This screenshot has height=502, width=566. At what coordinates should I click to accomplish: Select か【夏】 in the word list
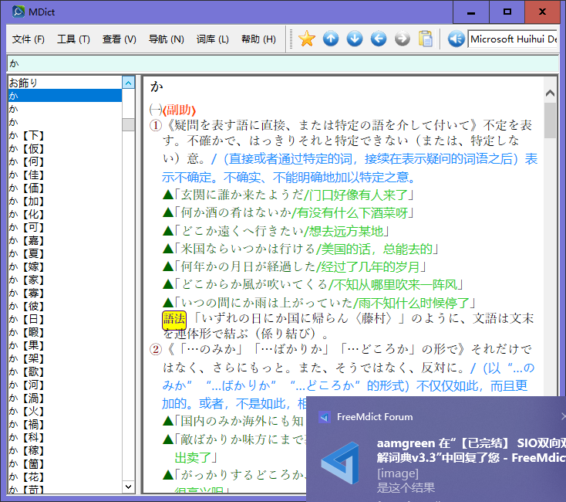[x=65, y=254]
